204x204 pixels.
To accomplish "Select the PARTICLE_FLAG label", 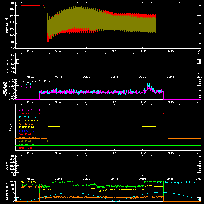I will (29, 137).
